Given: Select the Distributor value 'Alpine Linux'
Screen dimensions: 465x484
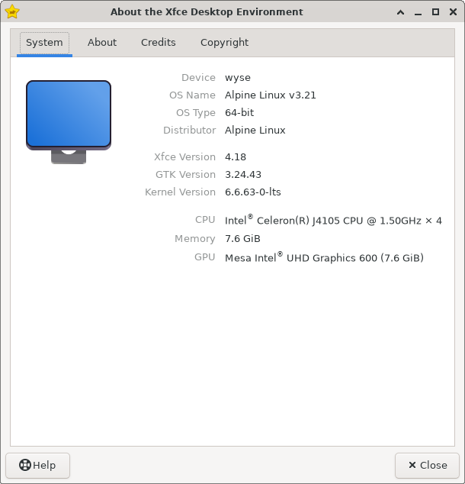Looking at the screenshot, I should [255, 131].
